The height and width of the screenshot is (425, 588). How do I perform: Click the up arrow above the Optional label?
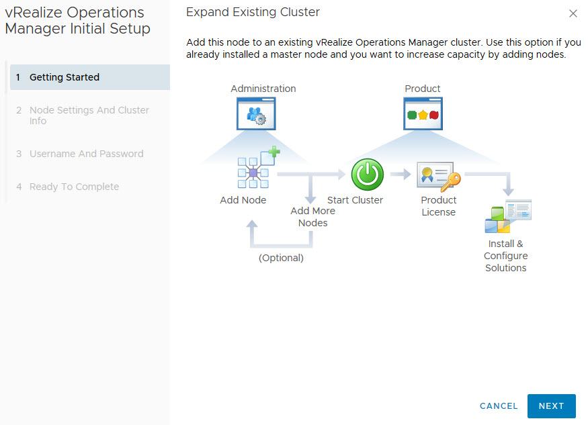(252, 232)
